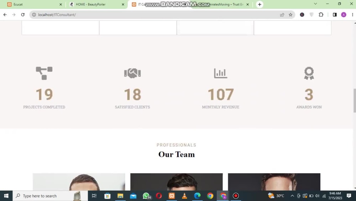Bookmark this page with the star icon
The image size is (356, 201).
click(x=290, y=15)
